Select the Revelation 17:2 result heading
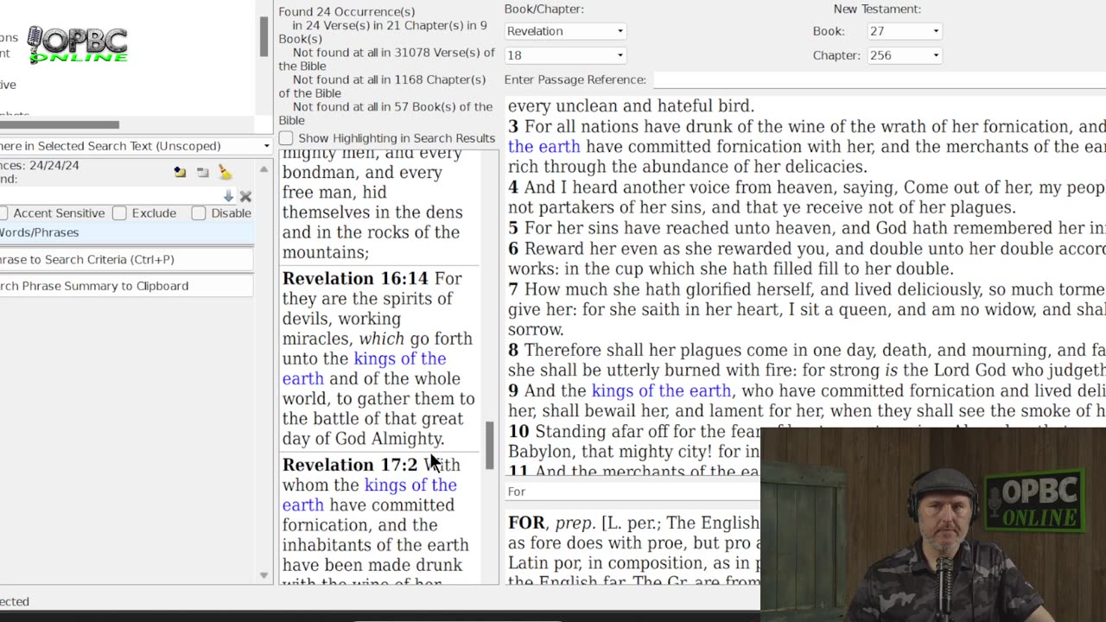This screenshot has width=1106, height=622. coord(350,465)
